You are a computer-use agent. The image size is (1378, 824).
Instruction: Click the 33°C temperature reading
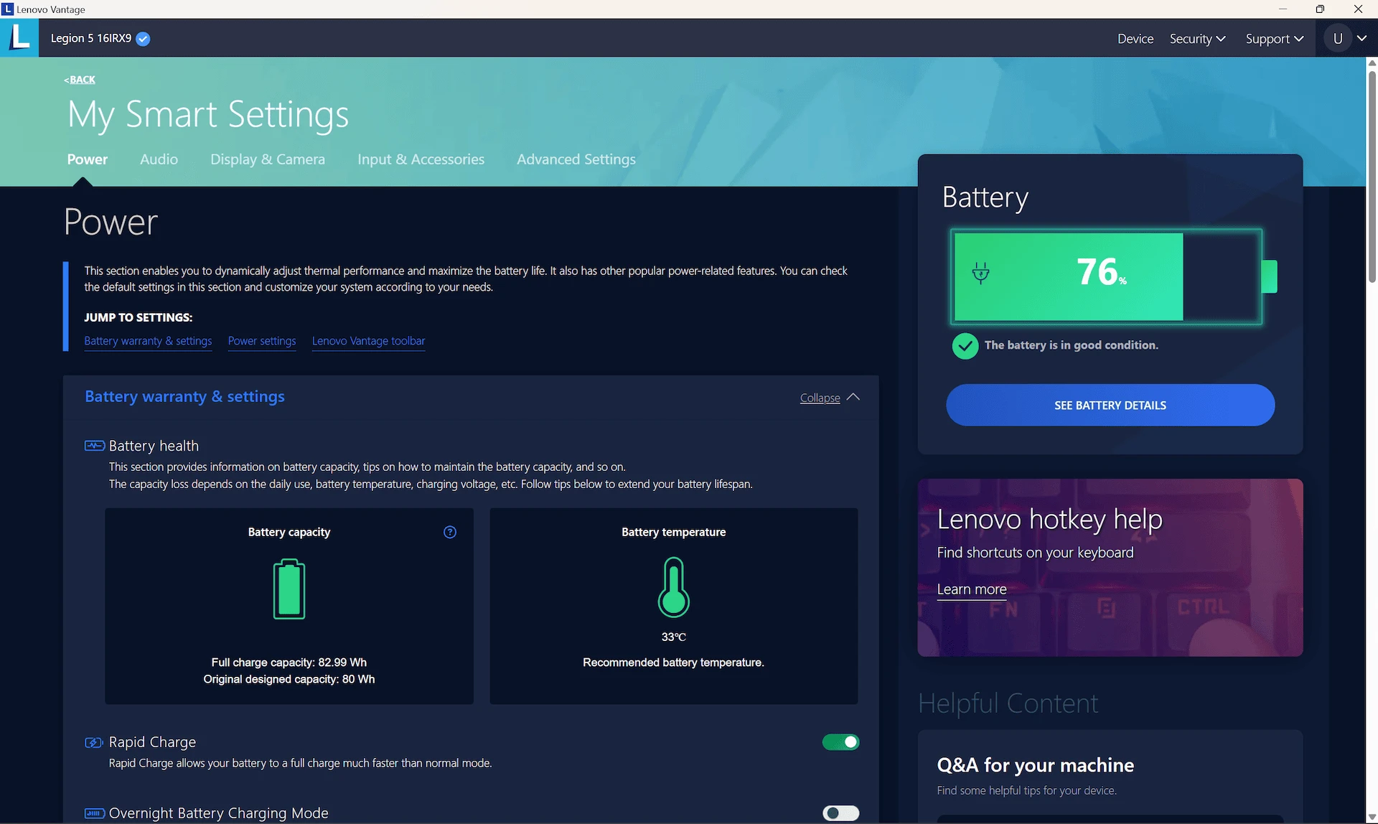(673, 637)
